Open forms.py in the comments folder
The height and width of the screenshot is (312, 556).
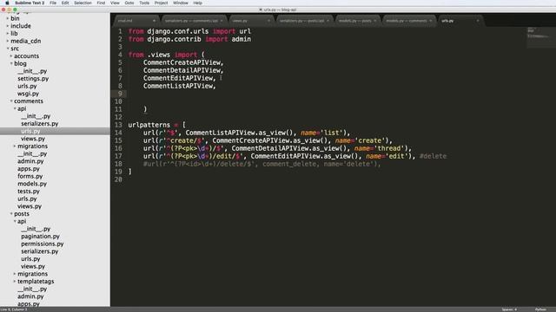point(30,176)
